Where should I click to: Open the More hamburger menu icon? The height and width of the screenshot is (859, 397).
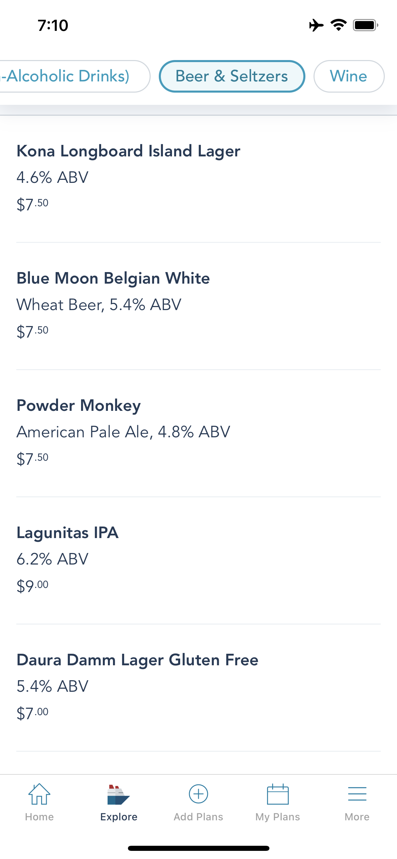pos(357,794)
